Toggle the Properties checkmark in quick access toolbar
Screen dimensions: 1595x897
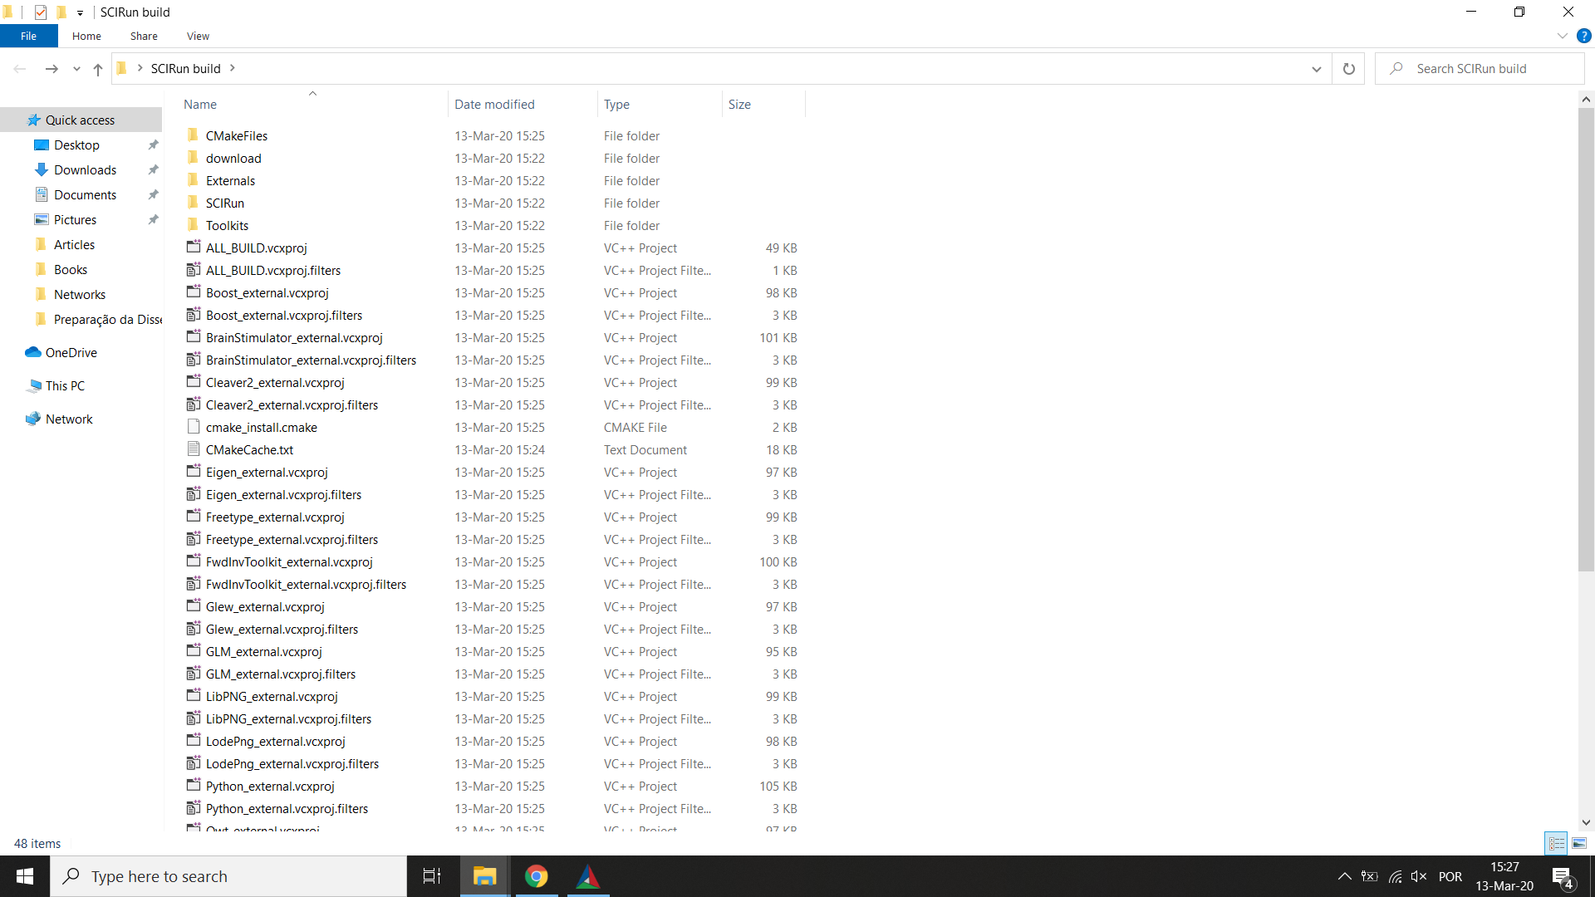[x=41, y=12]
